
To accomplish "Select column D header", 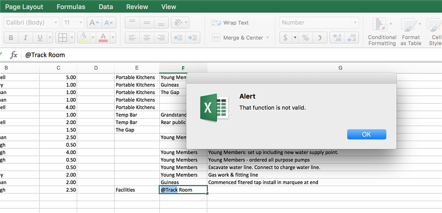I will pos(96,68).
